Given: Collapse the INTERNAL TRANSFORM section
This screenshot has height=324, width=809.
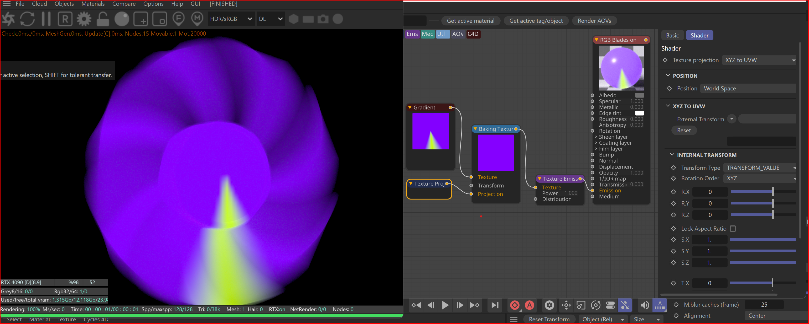Looking at the screenshot, I should (x=672, y=155).
